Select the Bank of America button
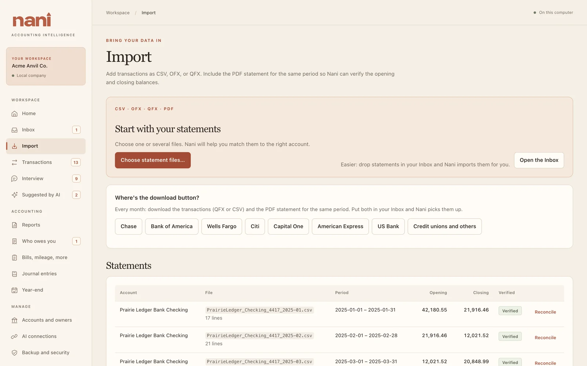 coord(172,227)
